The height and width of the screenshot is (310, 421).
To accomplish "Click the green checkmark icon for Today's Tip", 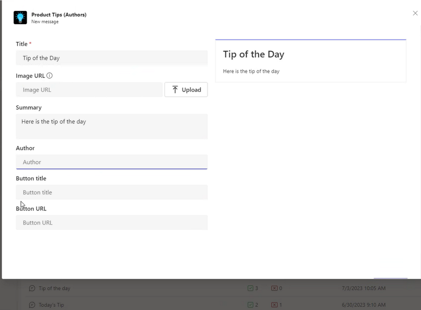I will (x=250, y=305).
